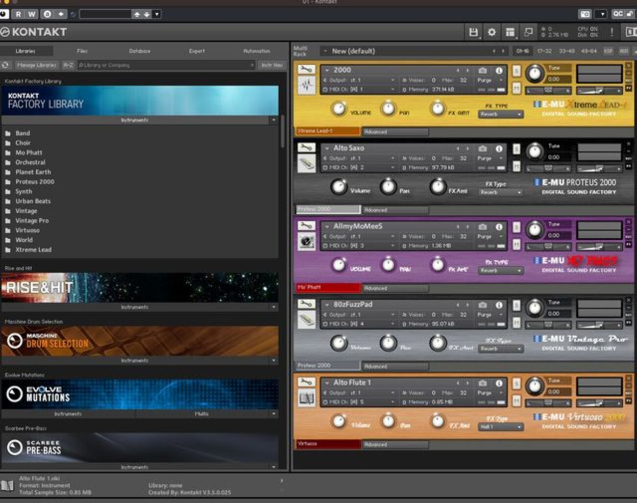Switch to the Automation tab
The width and height of the screenshot is (637, 503).
[256, 51]
